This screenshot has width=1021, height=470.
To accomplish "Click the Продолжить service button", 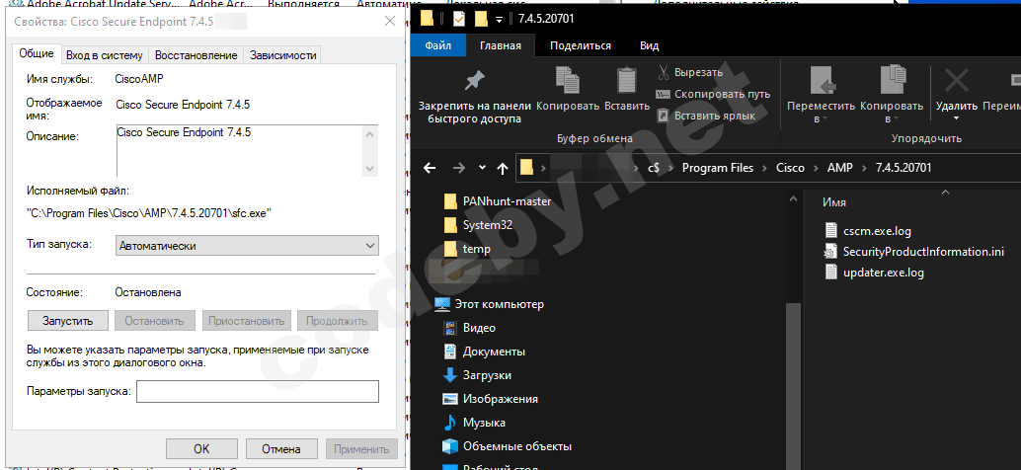I will 338,321.
